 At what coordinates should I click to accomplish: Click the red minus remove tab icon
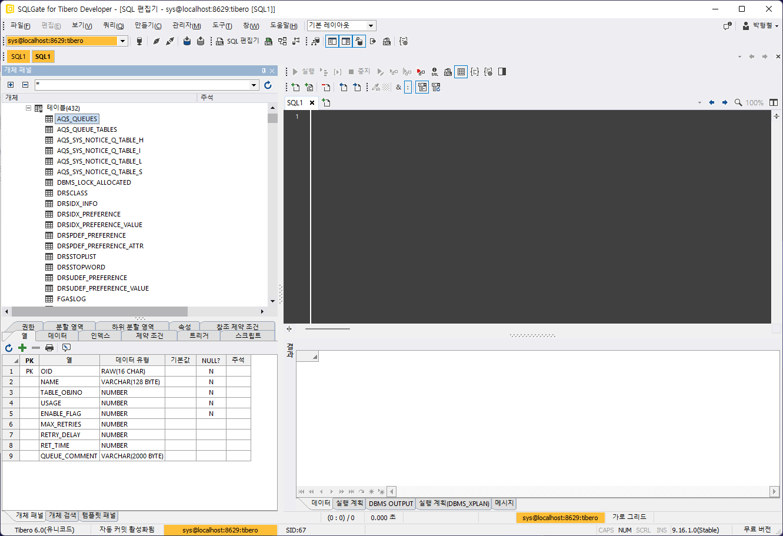(x=326, y=87)
